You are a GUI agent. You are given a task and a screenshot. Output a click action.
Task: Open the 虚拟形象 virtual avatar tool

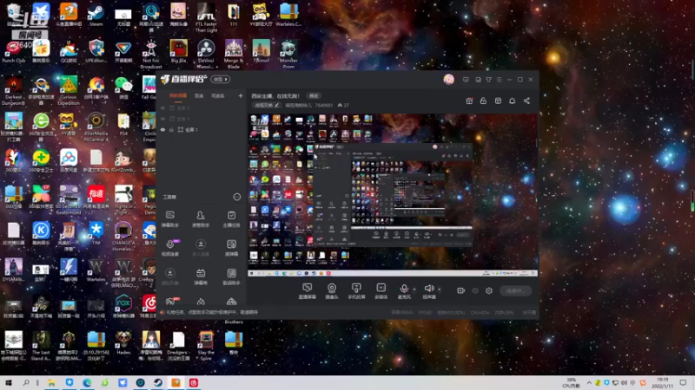pos(170,276)
